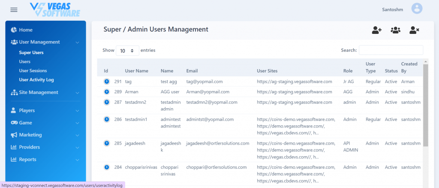Click the API ADMIN role cell
Image resolution: width=439 pixels, height=188 pixels.
[x=351, y=146]
